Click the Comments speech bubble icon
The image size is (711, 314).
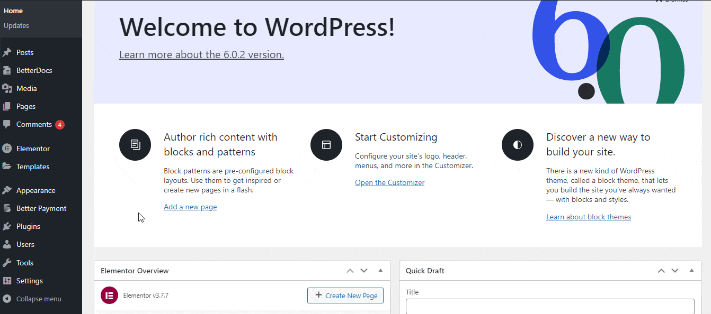click(x=7, y=124)
